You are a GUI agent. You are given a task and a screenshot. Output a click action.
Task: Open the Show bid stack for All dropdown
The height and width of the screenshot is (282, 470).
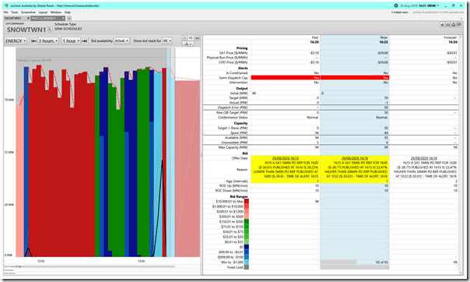click(x=167, y=41)
